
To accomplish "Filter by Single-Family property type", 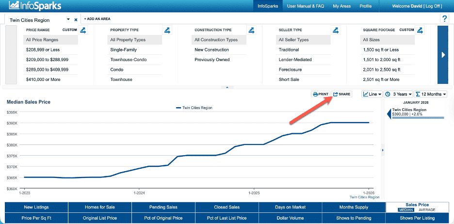I will pyautogui.click(x=124, y=50).
